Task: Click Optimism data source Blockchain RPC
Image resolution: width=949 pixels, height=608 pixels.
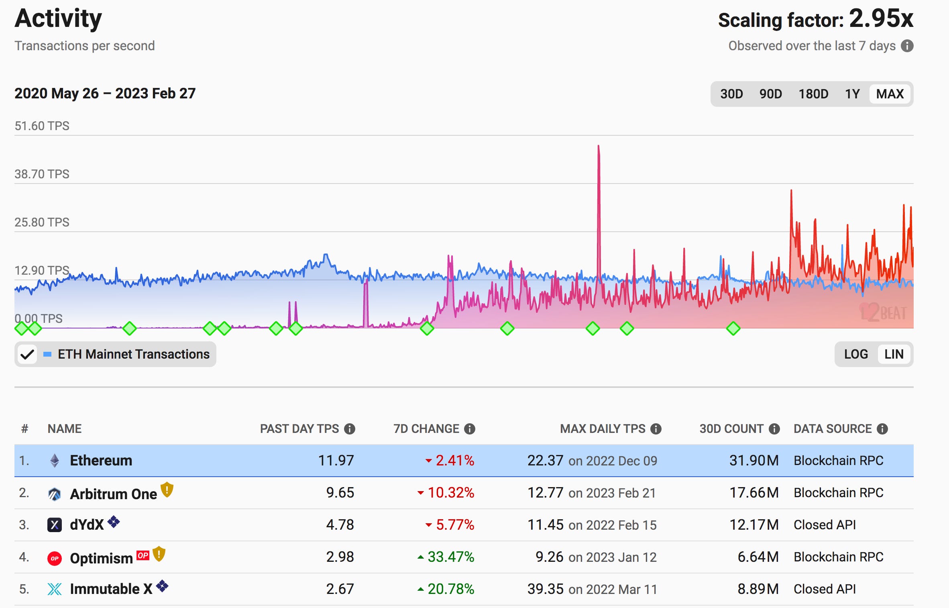Action: (839, 557)
